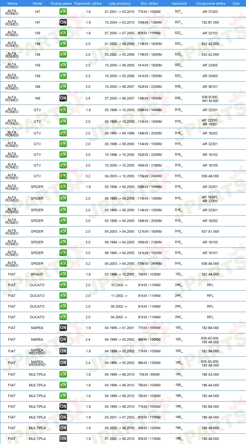
Task: Click the petrol icon for FIAT BRAVO row
Action: click(63, 274)
